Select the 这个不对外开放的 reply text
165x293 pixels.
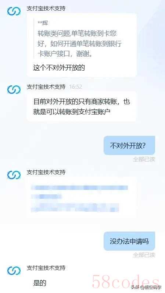pyautogui.click(x=59, y=68)
